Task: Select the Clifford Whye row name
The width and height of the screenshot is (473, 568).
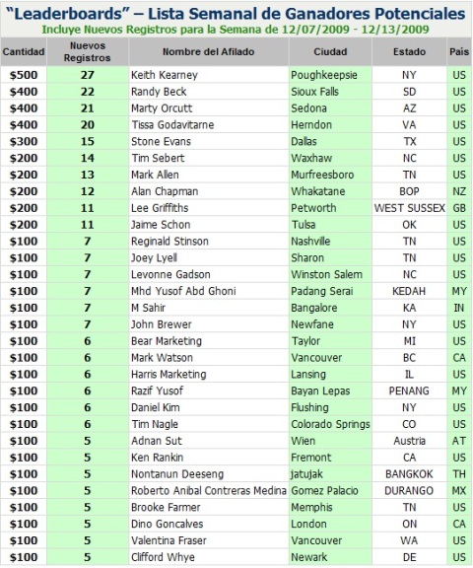Action: pyautogui.click(x=163, y=557)
